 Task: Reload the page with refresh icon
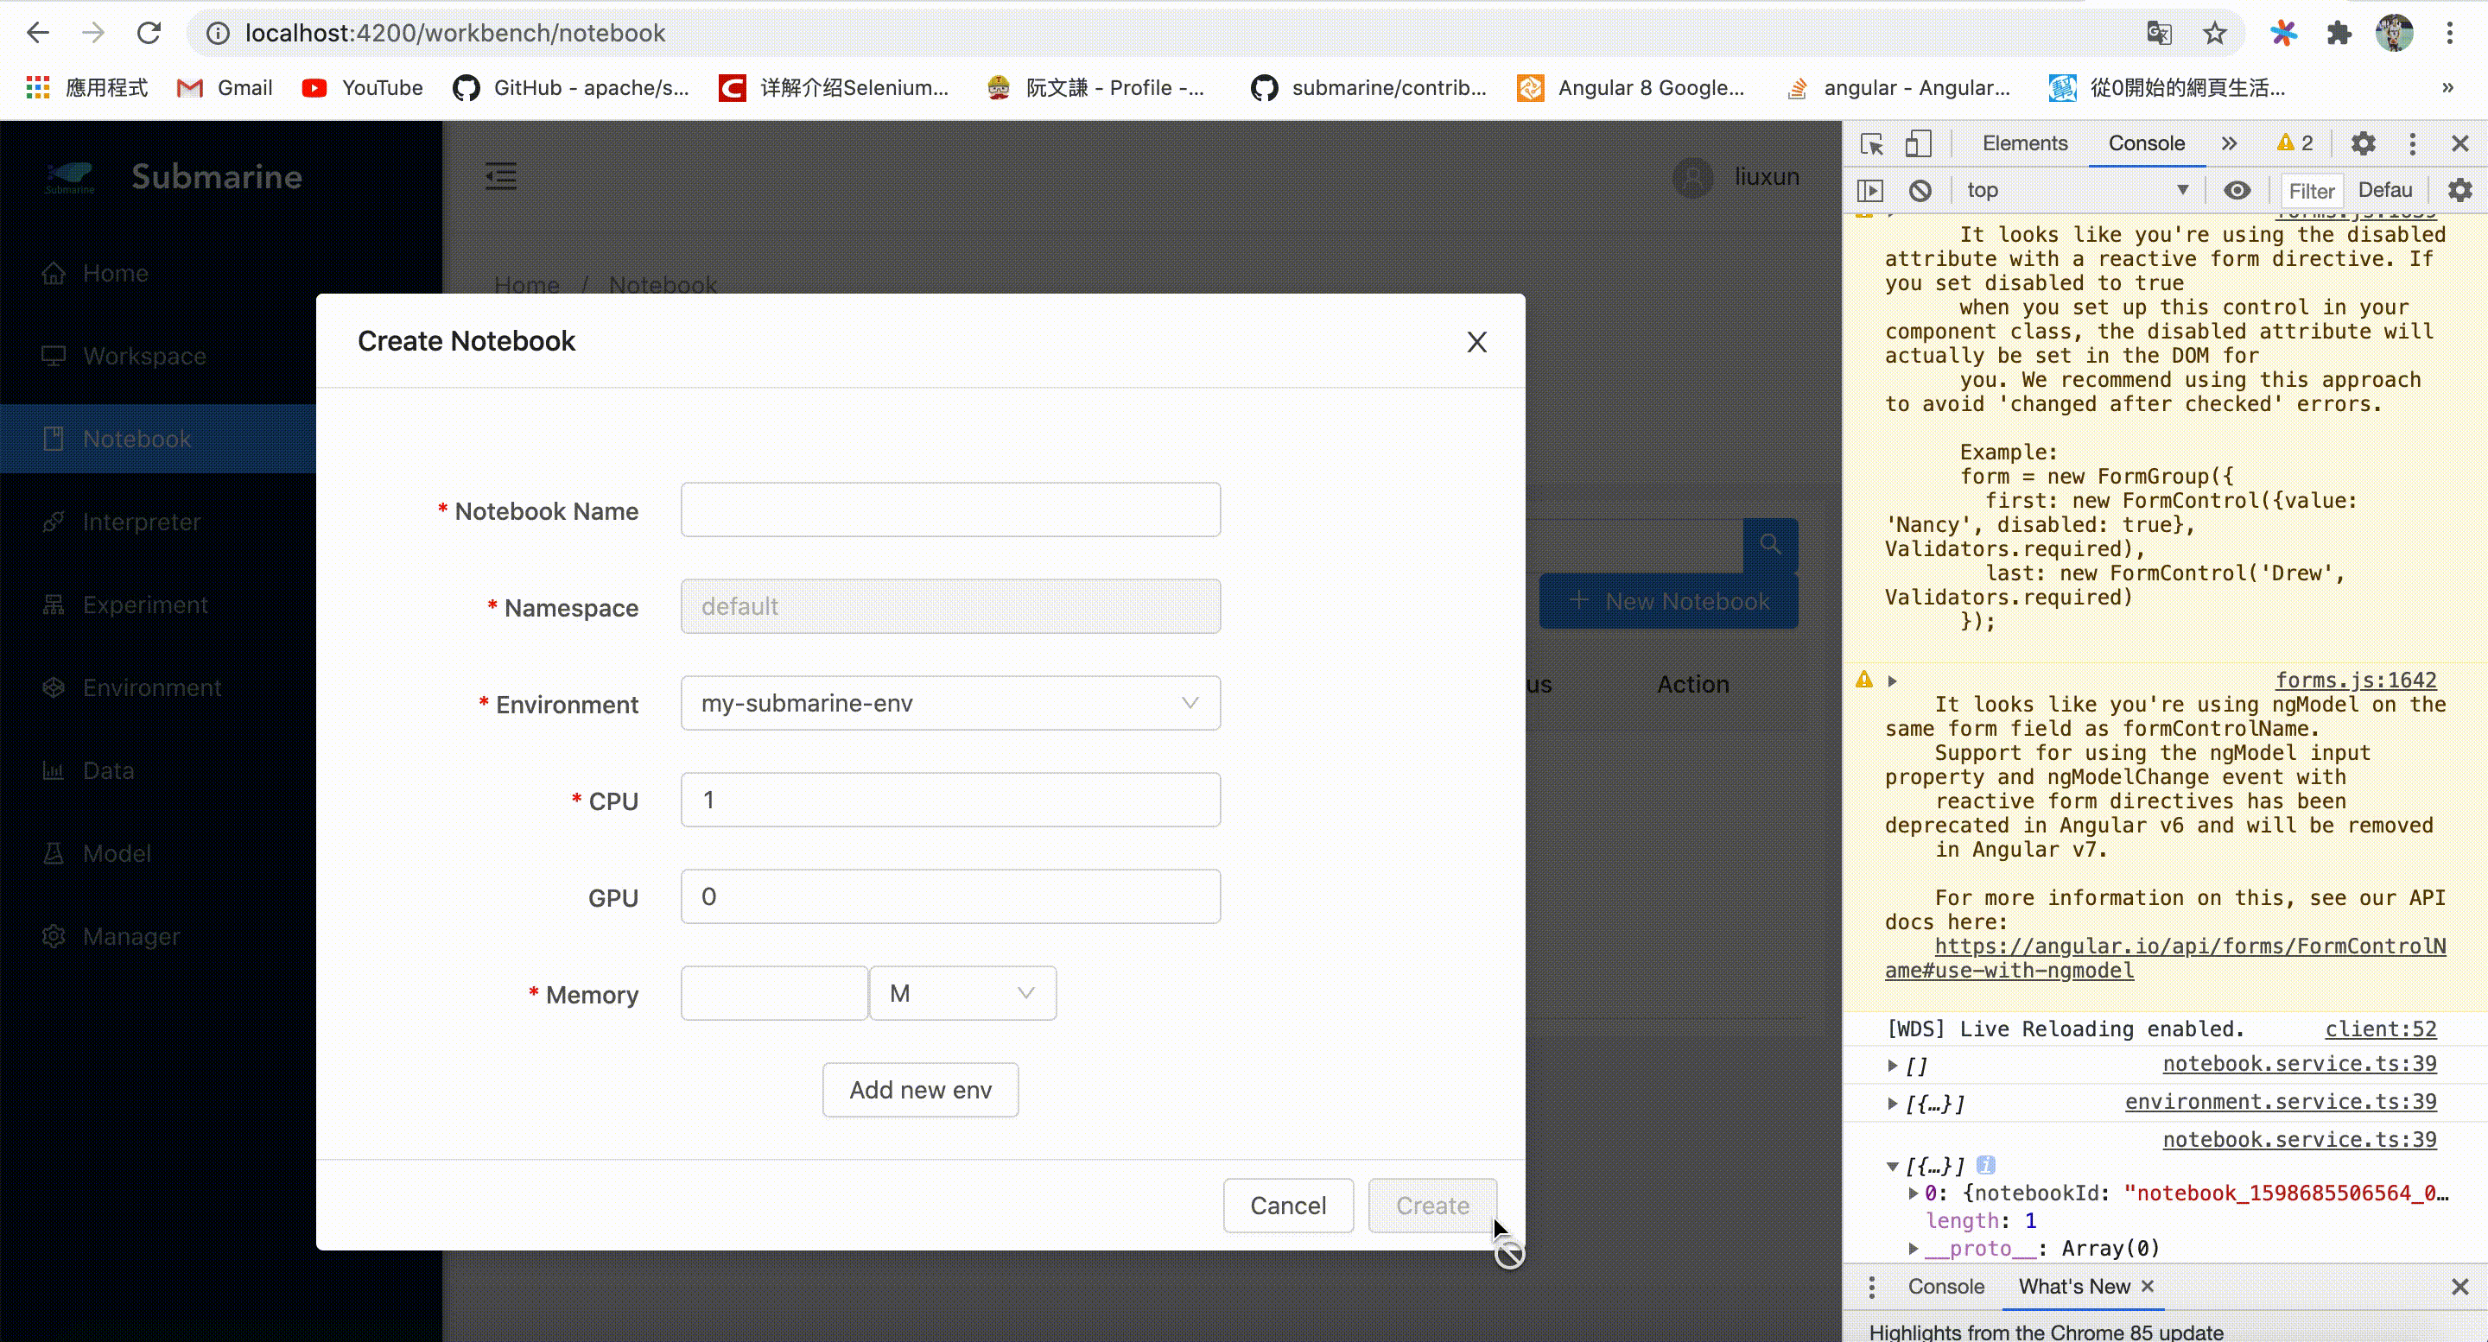(x=149, y=34)
